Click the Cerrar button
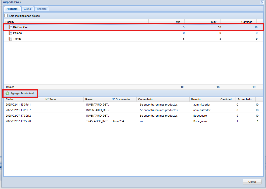 click(x=252, y=182)
